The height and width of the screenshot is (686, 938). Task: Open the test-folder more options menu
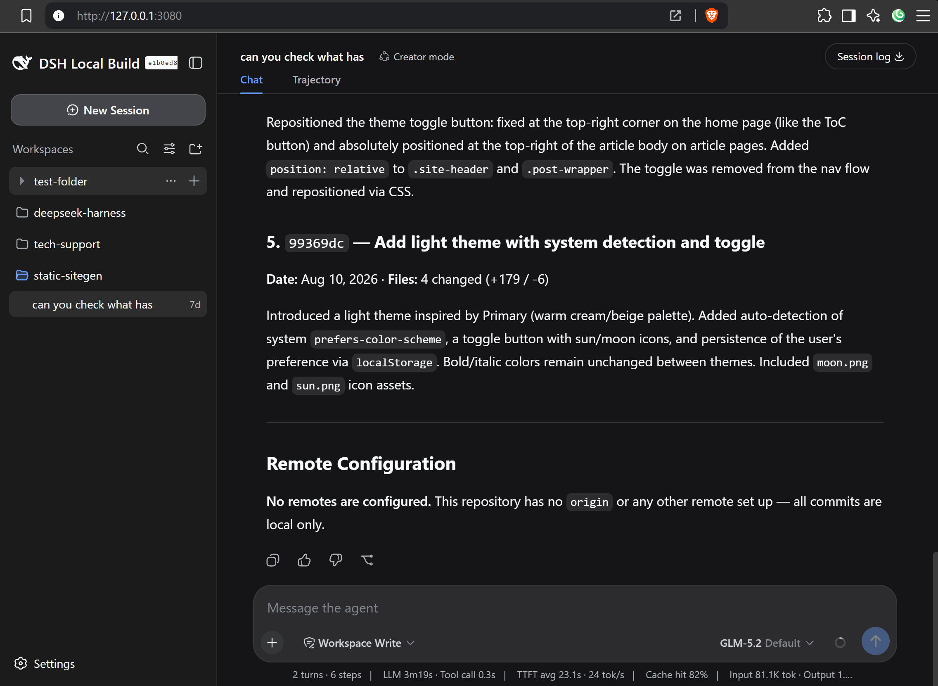171,181
